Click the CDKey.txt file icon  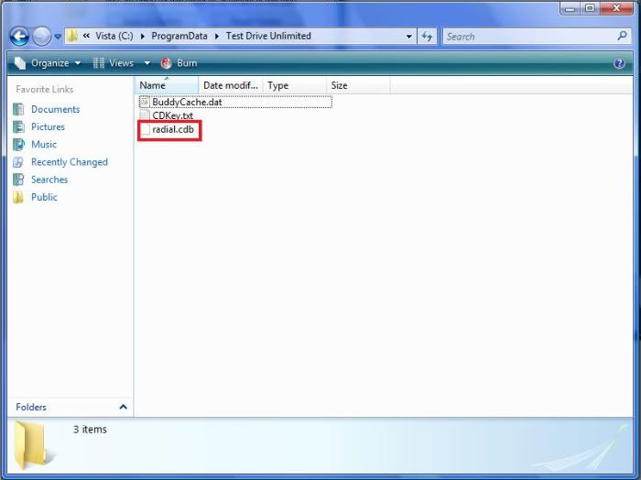coord(145,115)
